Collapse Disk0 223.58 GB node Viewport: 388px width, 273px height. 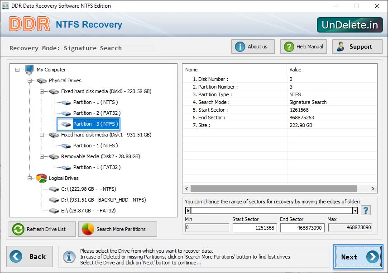point(42,91)
